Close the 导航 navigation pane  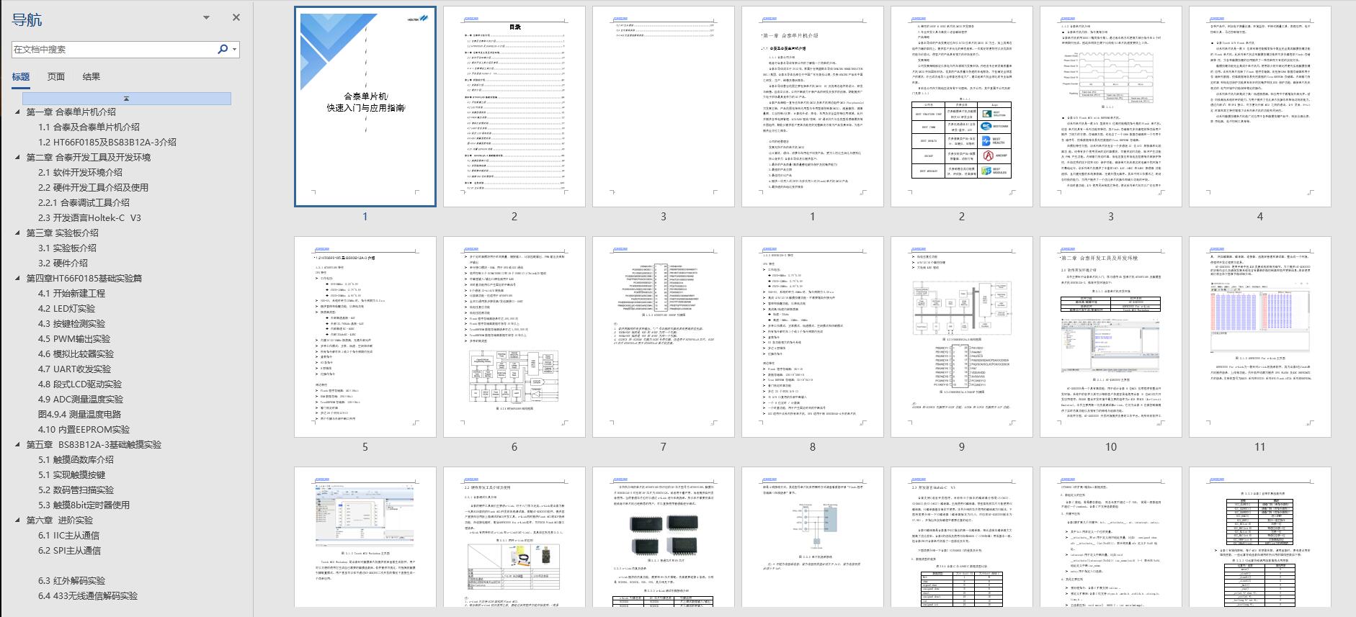(236, 17)
